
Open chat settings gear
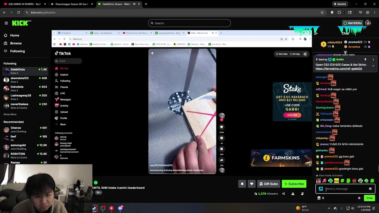(359, 198)
